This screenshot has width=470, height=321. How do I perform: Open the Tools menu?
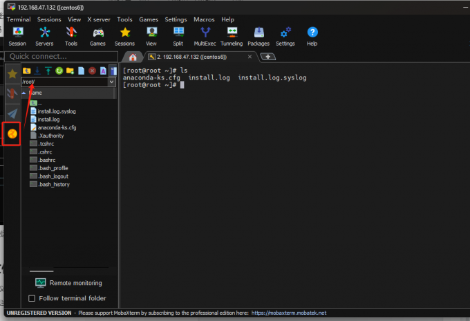(124, 19)
